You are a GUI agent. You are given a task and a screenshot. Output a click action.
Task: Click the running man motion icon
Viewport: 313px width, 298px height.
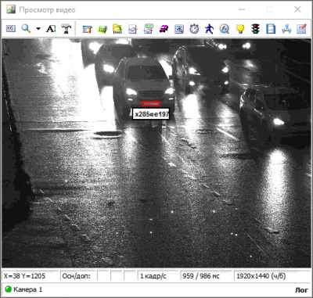point(209,29)
